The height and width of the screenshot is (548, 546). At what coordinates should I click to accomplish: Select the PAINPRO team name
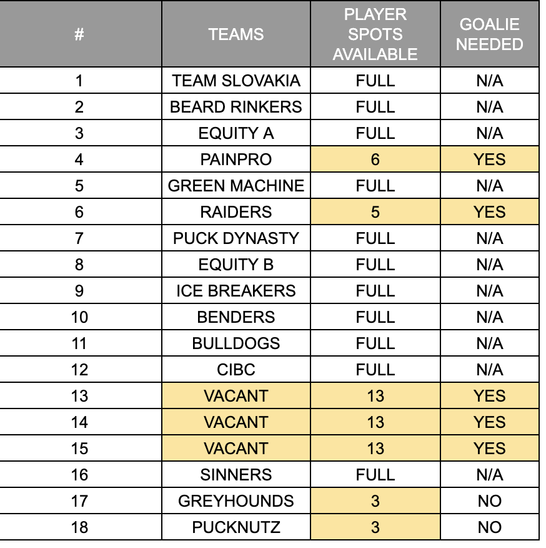click(236, 160)
